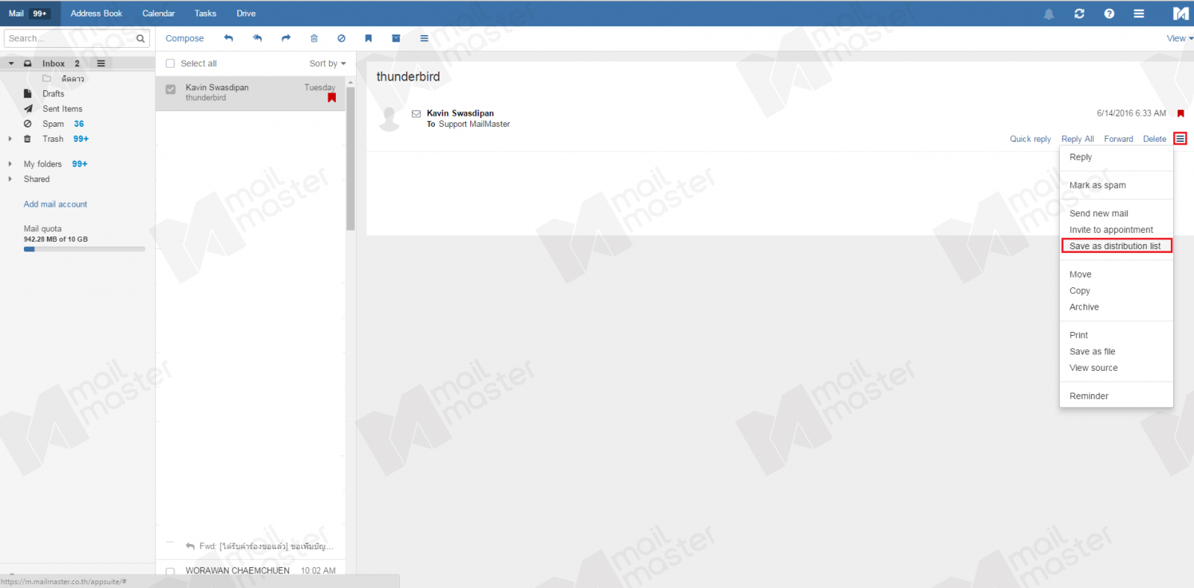Open the message actions hamburger icon
Viewport: 1194px width, 588px height.
tap(1180, 139)
